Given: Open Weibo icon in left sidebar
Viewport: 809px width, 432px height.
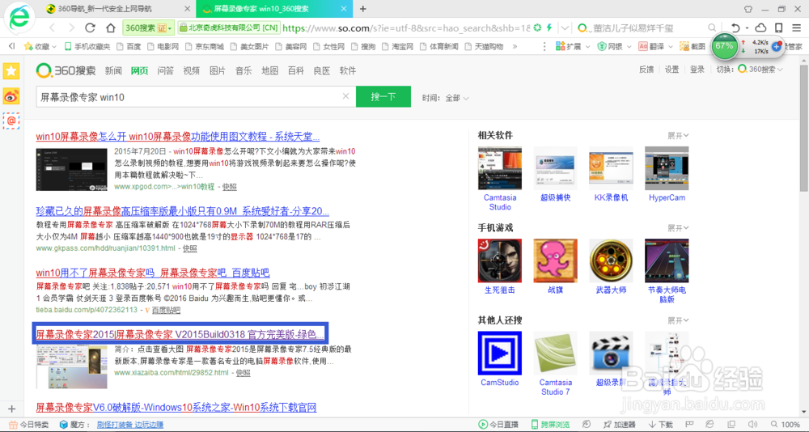Looking at the screenshot, I should tap(11, 96).
